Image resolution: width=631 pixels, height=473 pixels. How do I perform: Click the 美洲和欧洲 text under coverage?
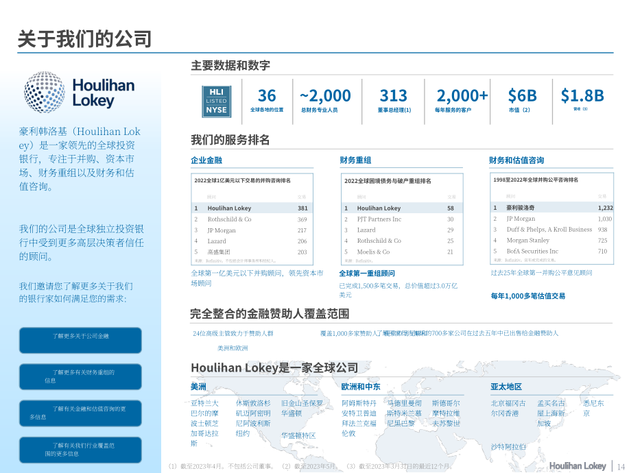tap(233, 348)
